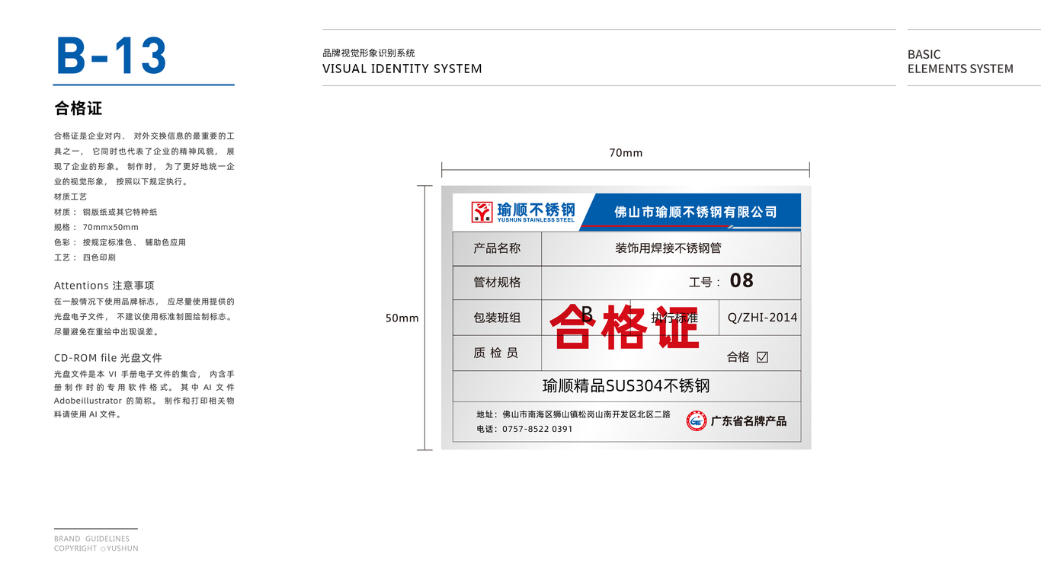This screenshot has height=585, width=1041.
Task: Click the Yushun red logo emblem
Action: pos(482,212)
